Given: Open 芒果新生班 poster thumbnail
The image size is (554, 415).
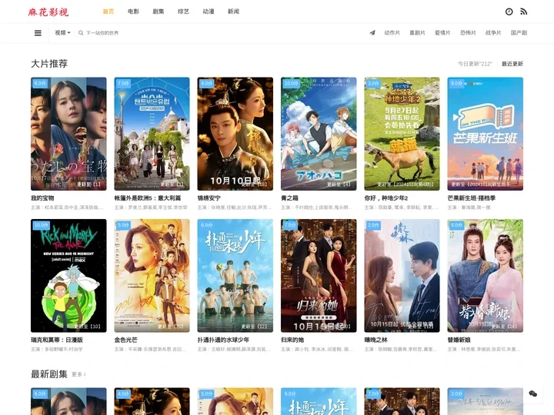Looking at the screenshot, I should tap(485, 134).
